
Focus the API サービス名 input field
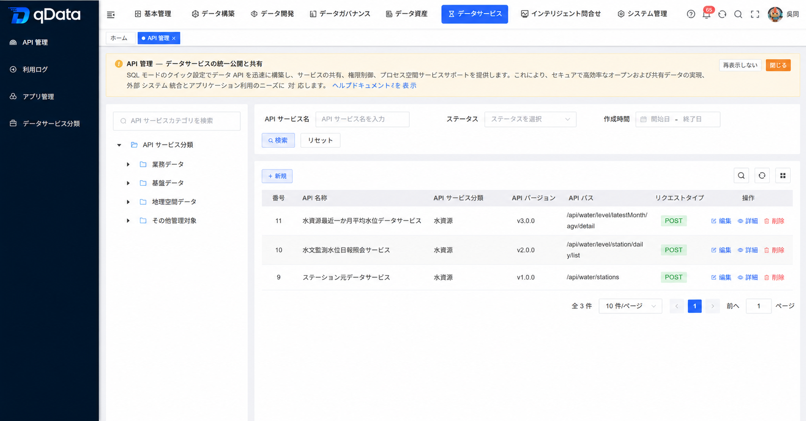[362, 119]
